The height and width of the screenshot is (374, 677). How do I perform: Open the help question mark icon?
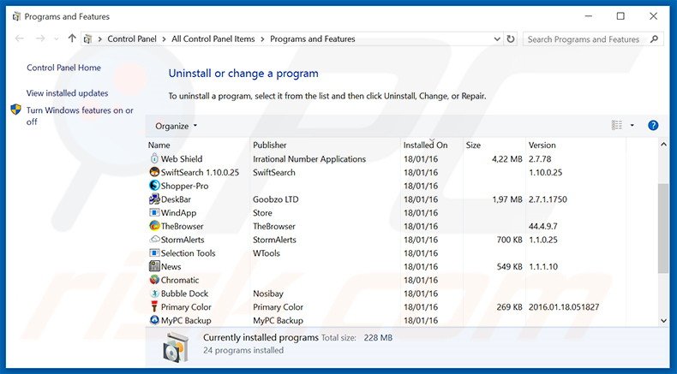click(x=653, y=125)
